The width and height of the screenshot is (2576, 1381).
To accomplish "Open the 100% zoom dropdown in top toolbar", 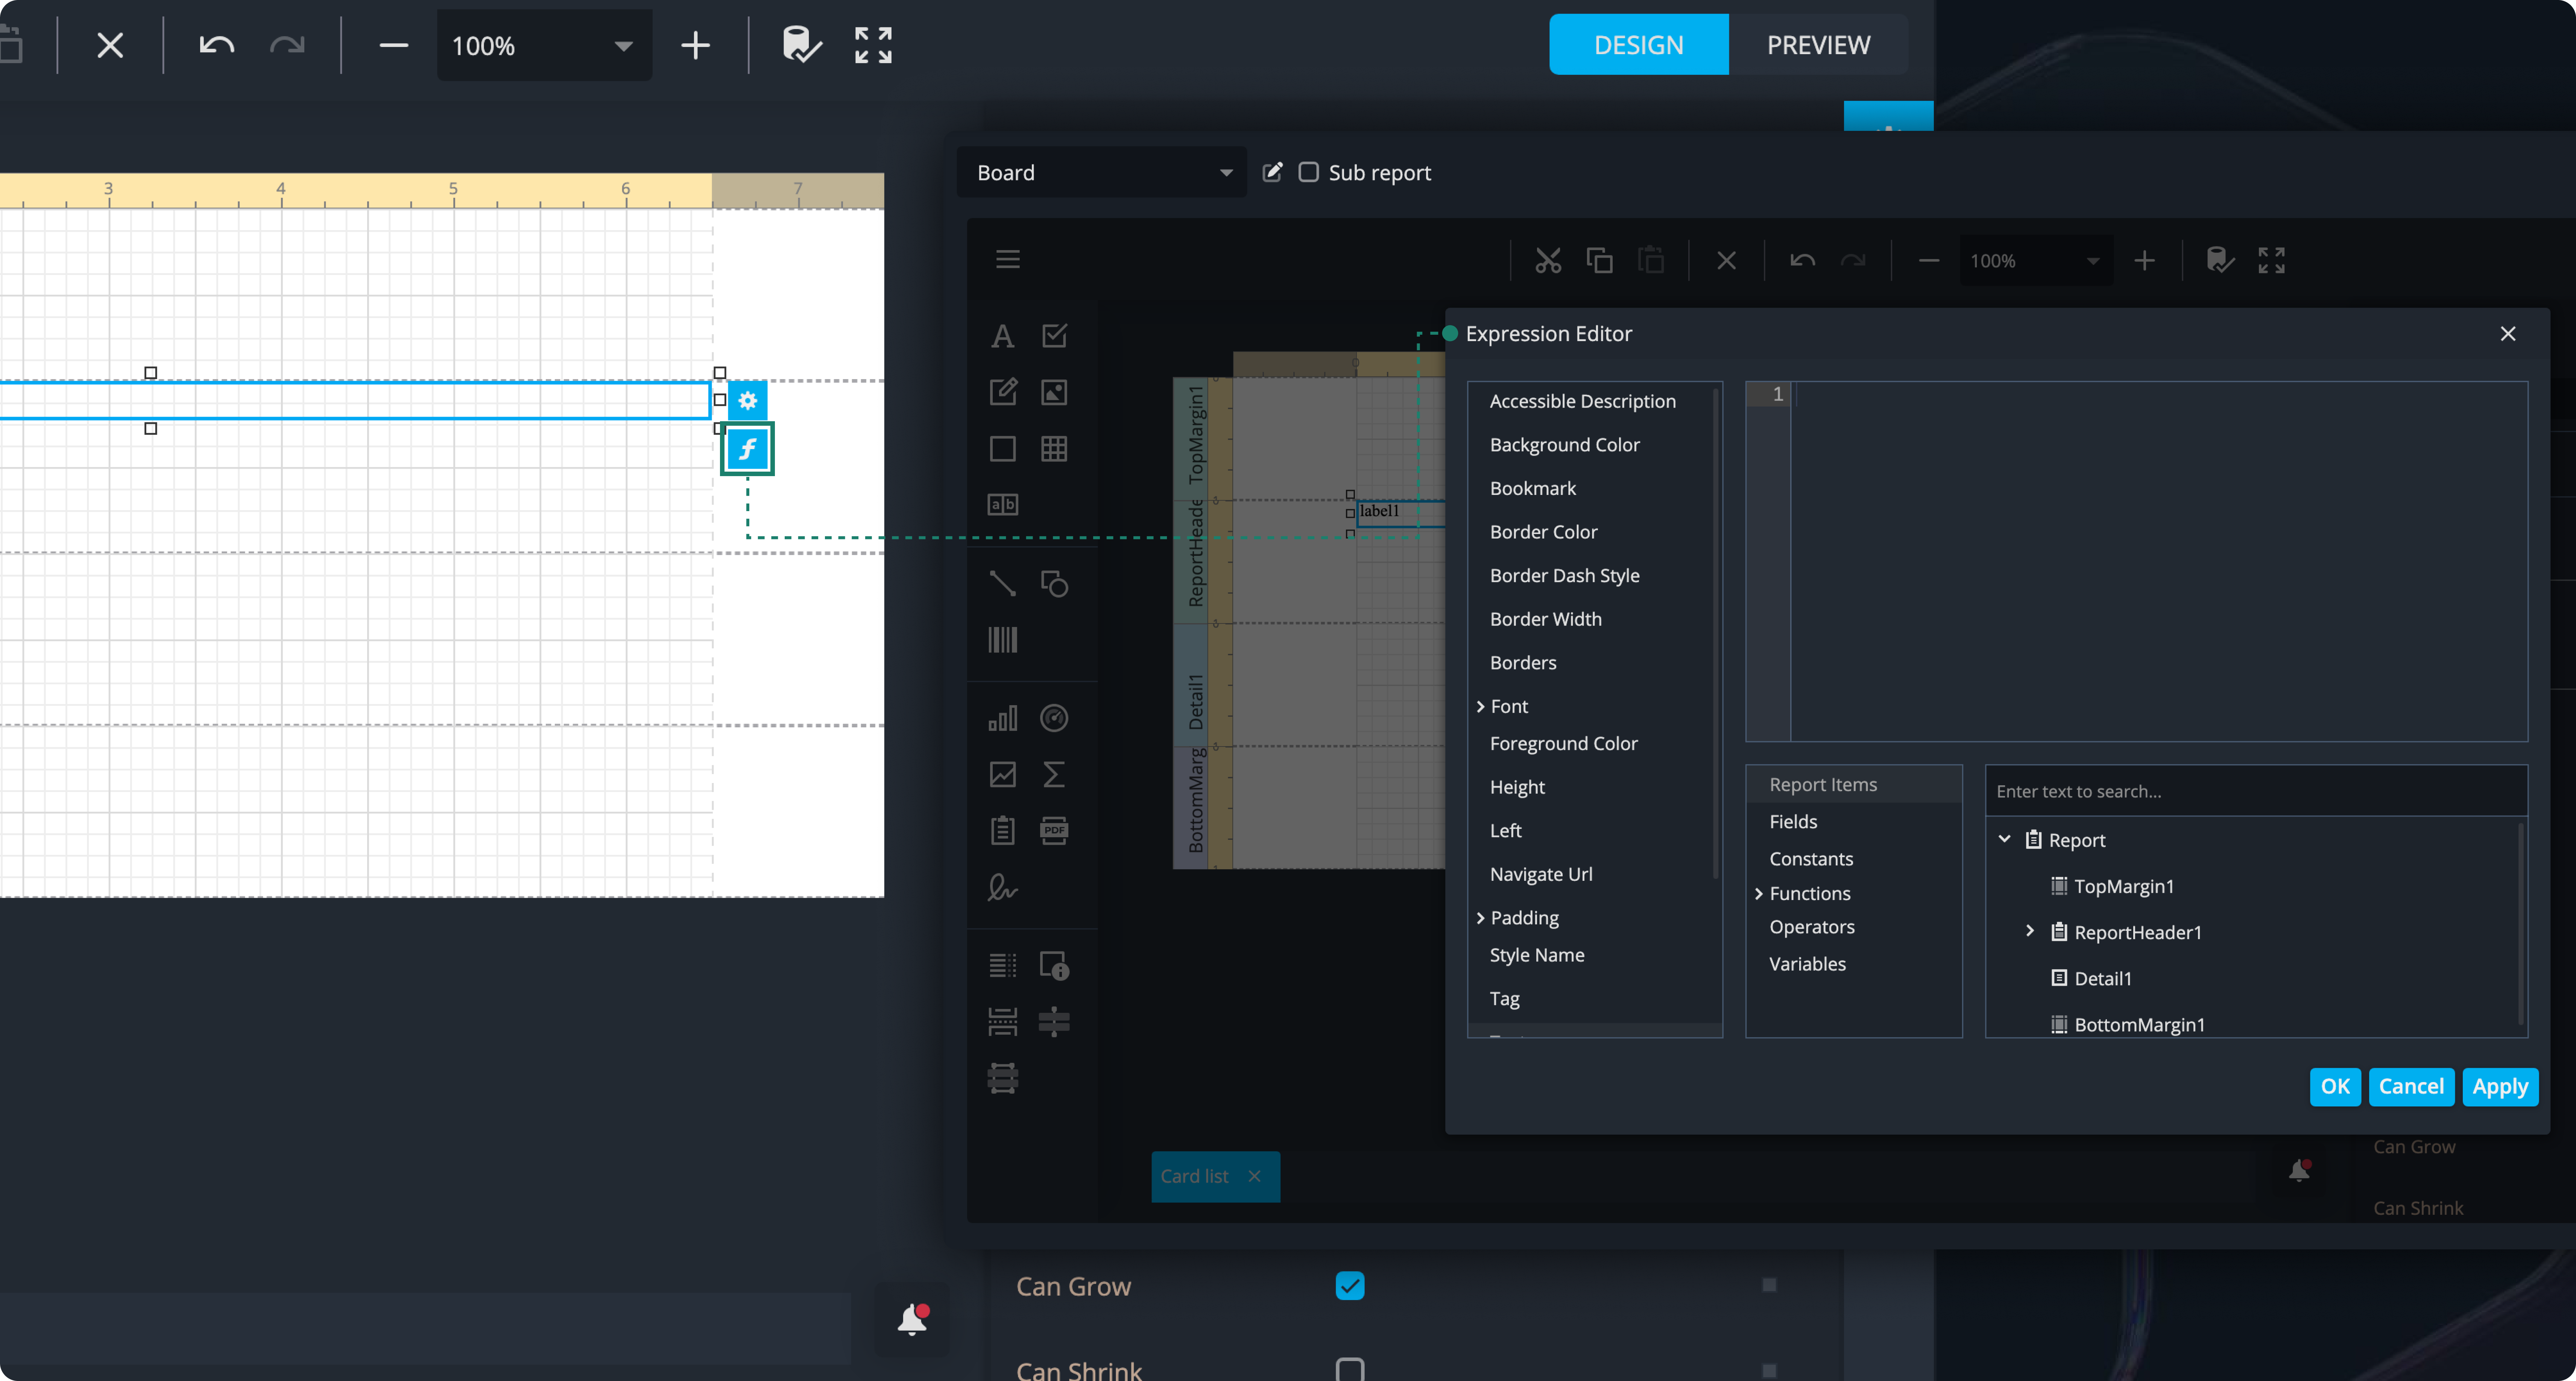I will click(x=543, y=45).
